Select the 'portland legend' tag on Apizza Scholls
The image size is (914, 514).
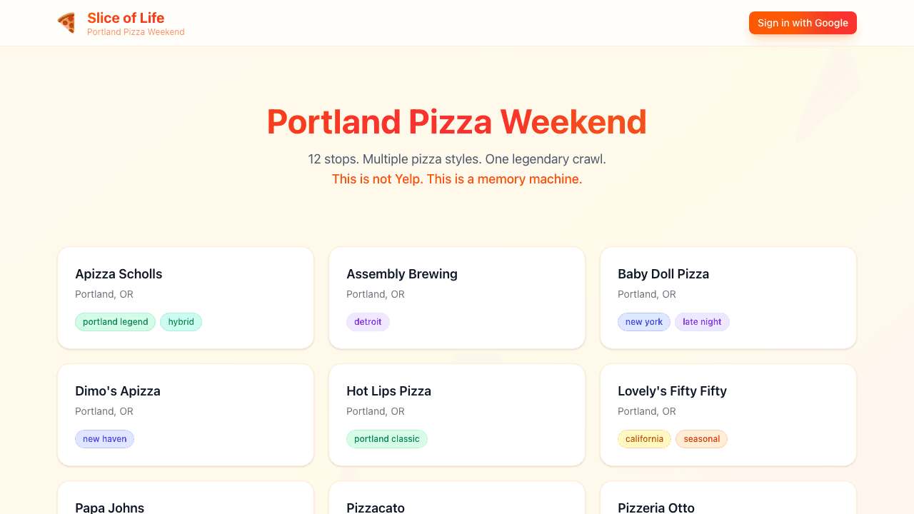point(115,322)
